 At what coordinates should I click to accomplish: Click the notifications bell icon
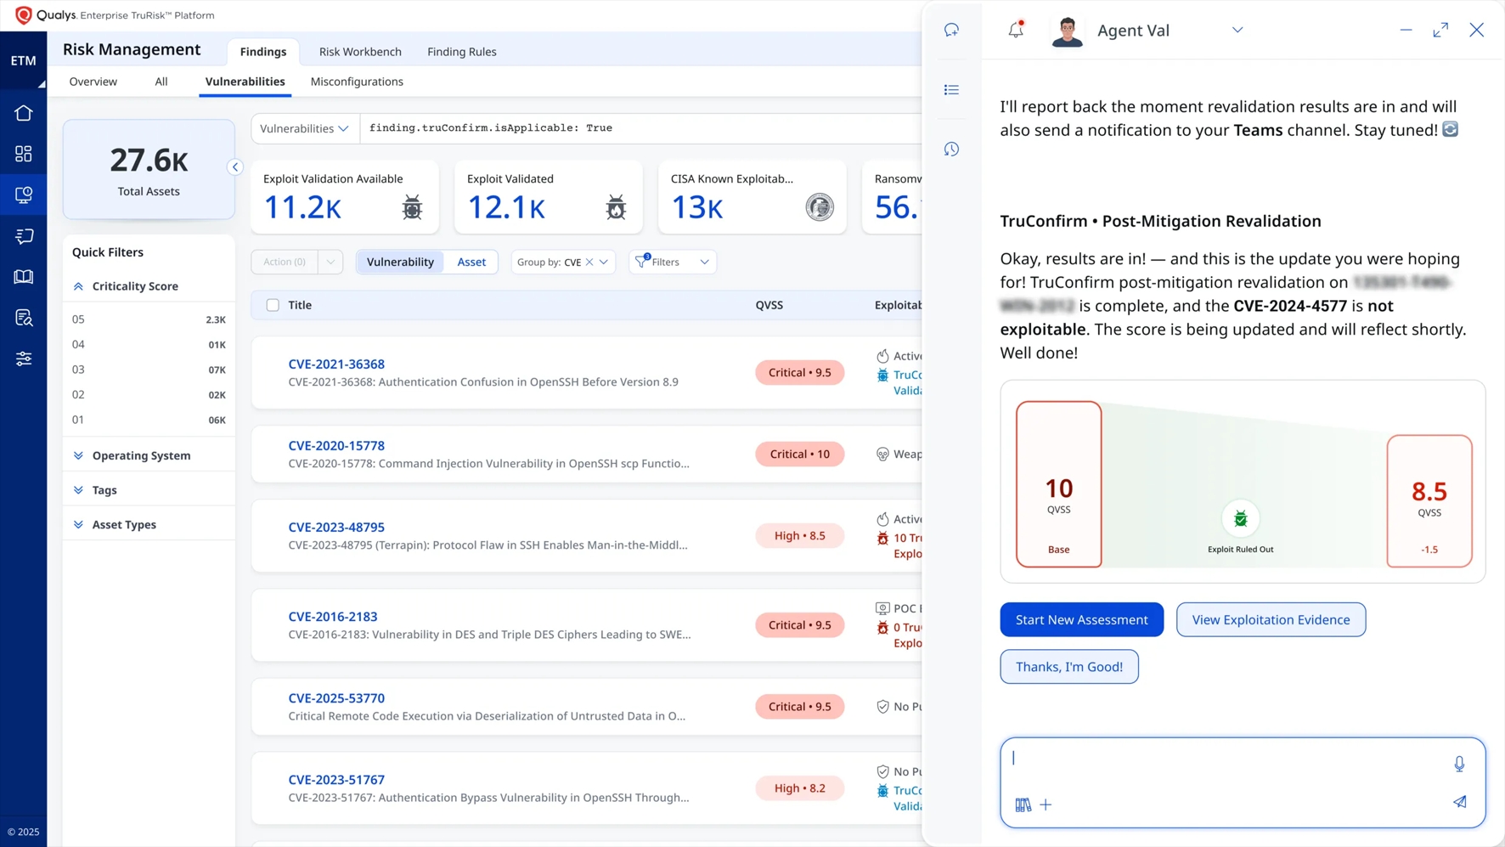point(1016,31)
